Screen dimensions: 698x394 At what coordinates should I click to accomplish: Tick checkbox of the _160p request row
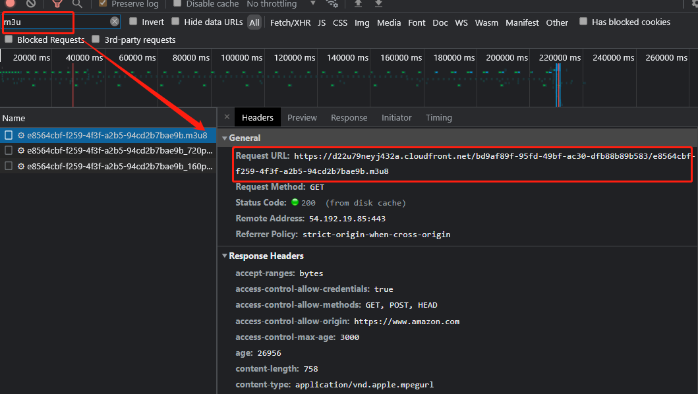coord(9,166)
